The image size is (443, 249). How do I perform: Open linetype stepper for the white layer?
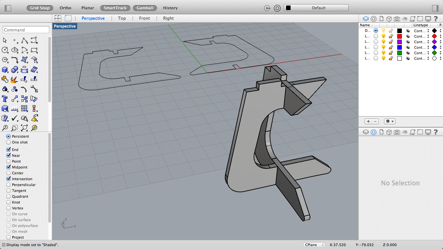428,58
